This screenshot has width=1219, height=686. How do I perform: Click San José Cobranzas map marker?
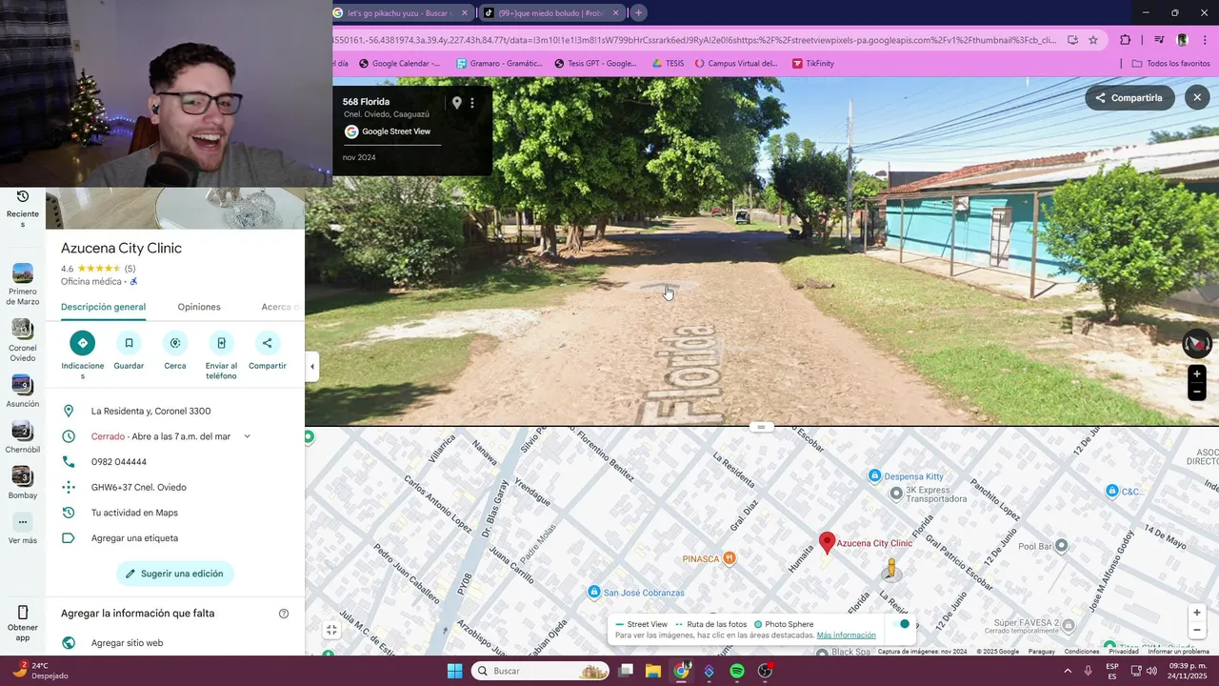[594, 592]
